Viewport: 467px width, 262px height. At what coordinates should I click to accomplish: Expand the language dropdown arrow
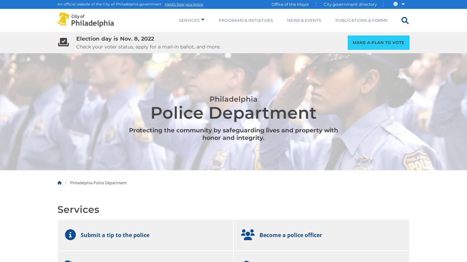coord(403,4)
